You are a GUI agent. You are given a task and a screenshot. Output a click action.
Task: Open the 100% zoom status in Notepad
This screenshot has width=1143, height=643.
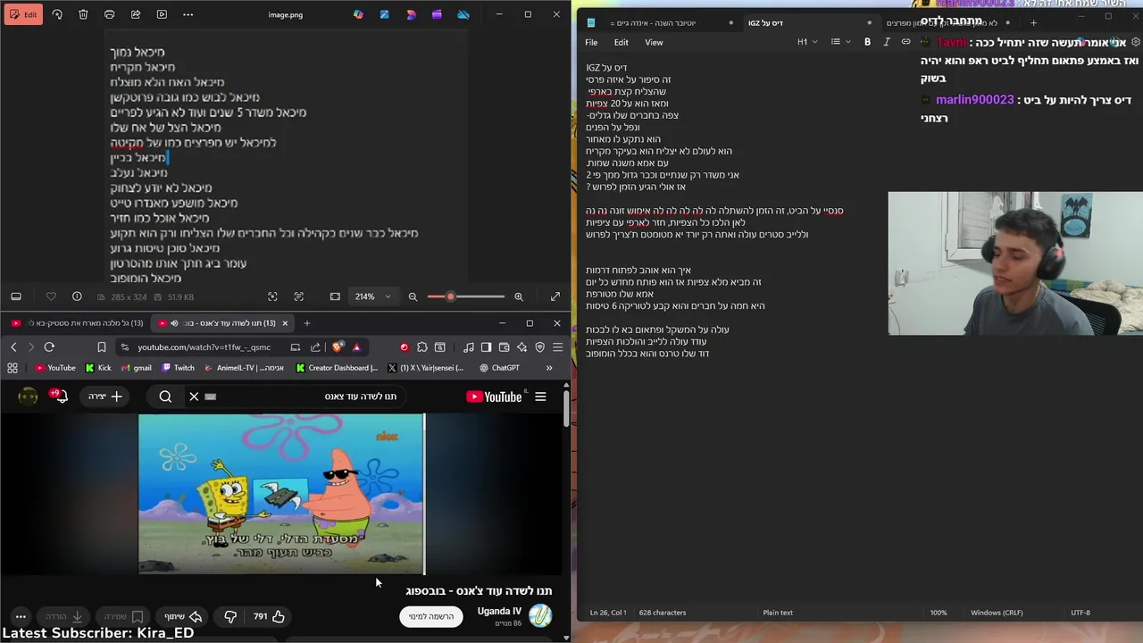pos(939,613)
